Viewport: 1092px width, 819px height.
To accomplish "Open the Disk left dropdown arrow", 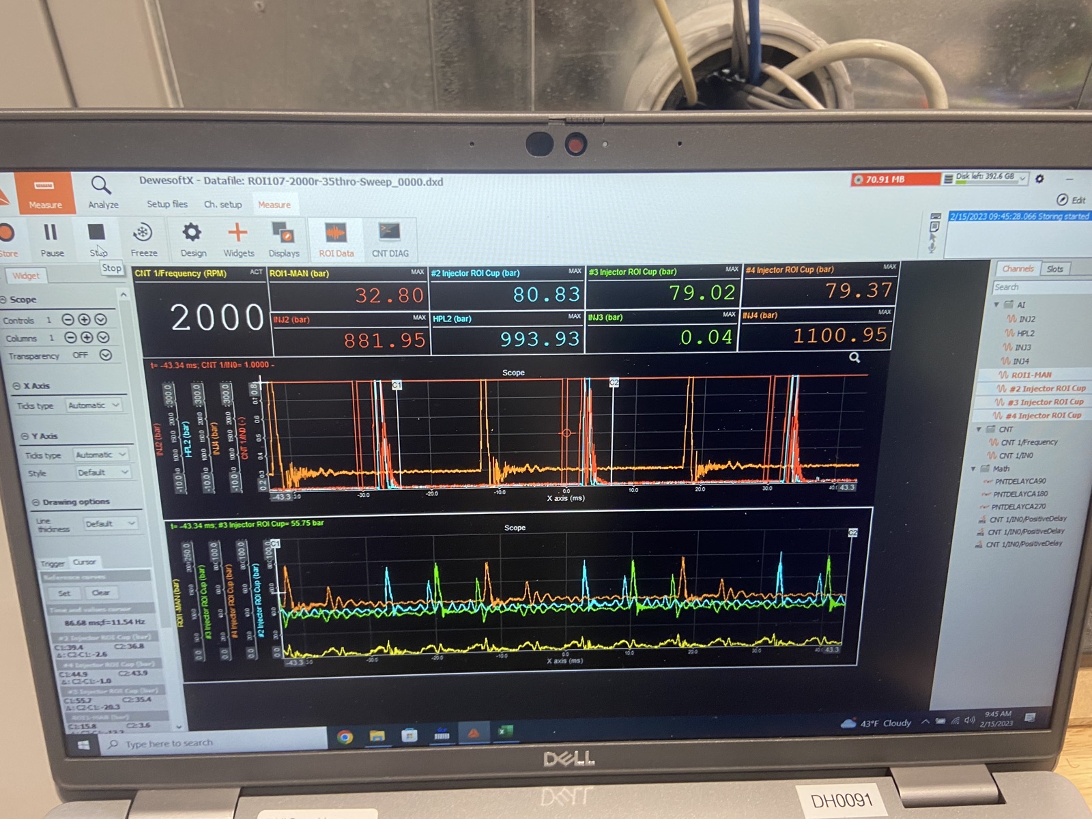I will point(1022,177).
